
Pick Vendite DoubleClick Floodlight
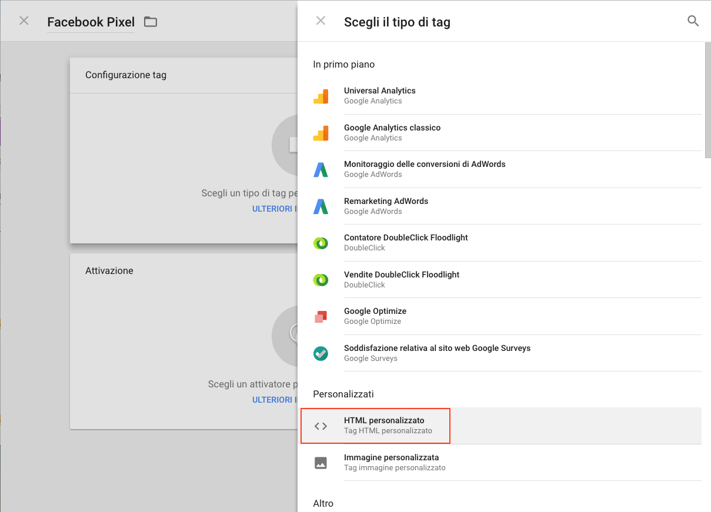[x=507, y=280]
